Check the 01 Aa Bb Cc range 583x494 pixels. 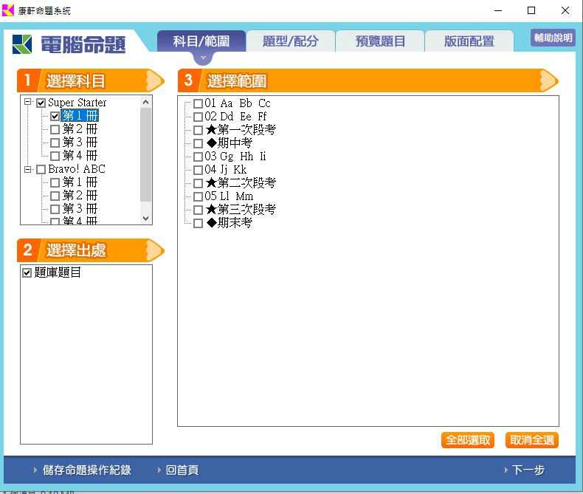[199, 103]
